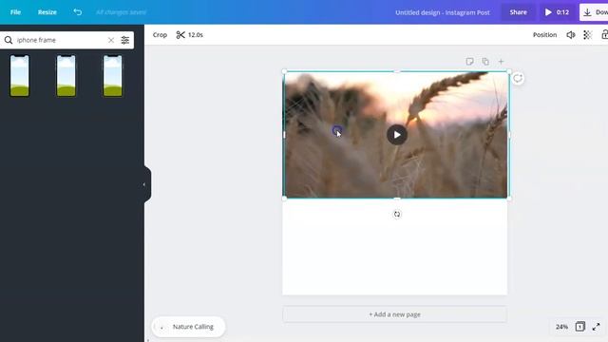
Task: Click the lock icon in toolbar
Action: (x=604, y=35)
